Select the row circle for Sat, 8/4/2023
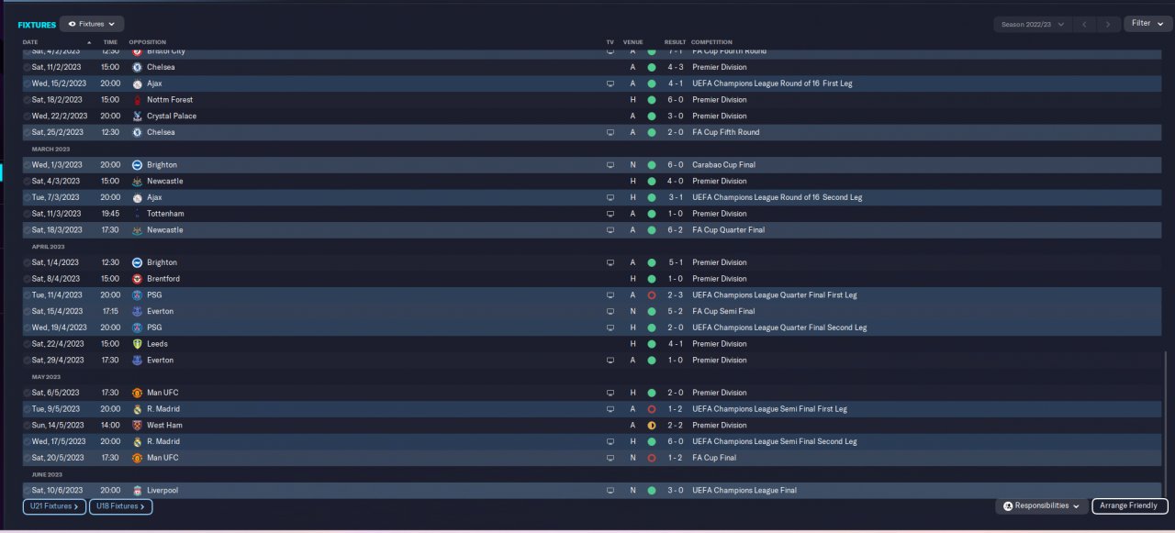Screen dimensions: 1175x533 click(x=27, y=279)
